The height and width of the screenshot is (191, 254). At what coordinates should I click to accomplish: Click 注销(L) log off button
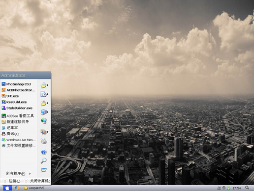point(12,181)
